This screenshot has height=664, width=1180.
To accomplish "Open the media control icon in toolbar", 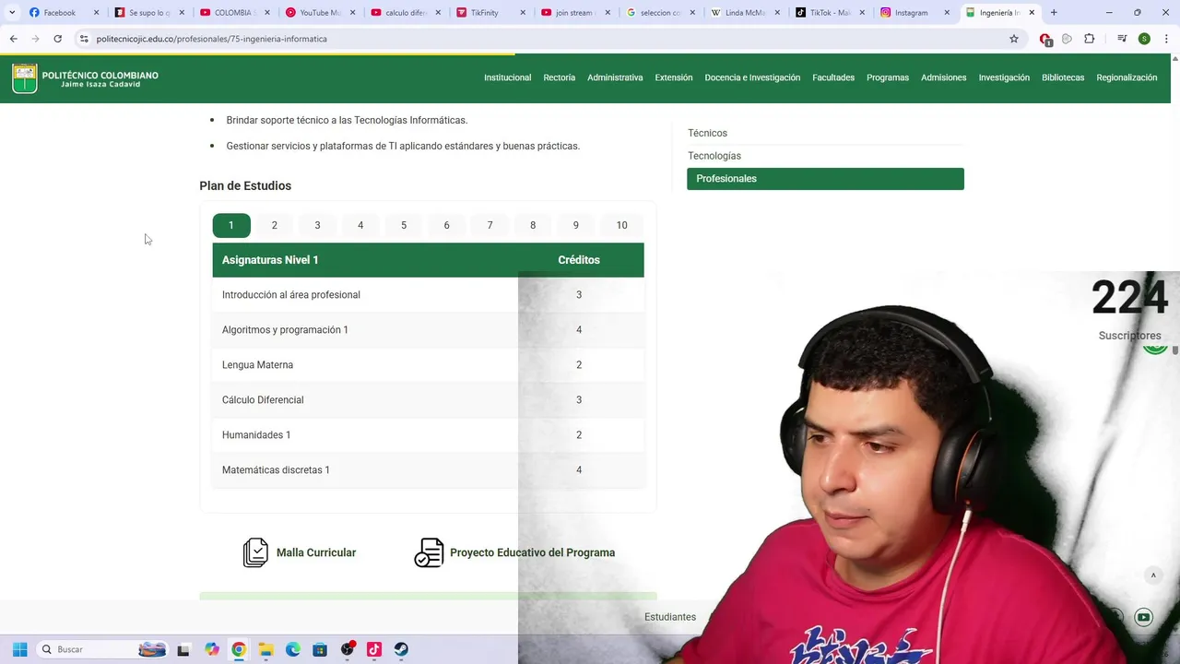I will (x=1122, y=39).
